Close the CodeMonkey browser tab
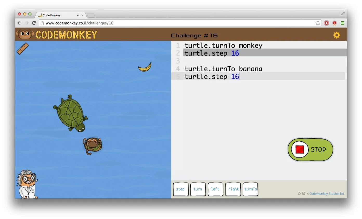 point(82,15)
